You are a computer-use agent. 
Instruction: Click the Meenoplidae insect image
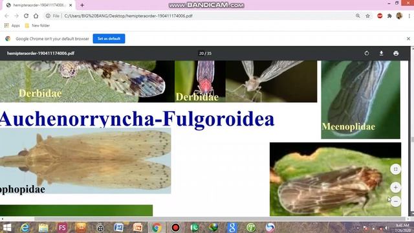coord(361,100)
